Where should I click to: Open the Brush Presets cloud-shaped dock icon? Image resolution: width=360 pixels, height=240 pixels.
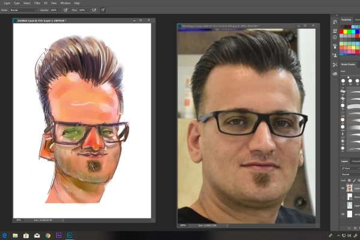pos(335,74)
